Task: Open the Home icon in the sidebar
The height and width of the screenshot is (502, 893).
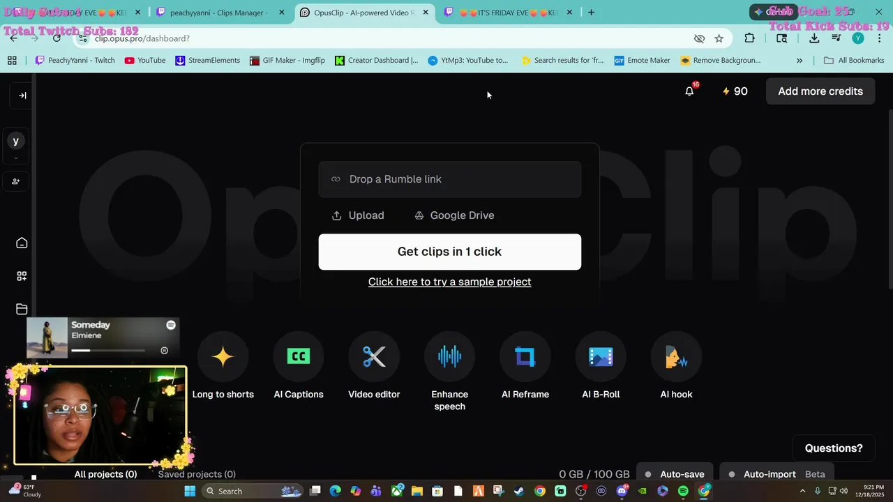Action: (22, 243)
